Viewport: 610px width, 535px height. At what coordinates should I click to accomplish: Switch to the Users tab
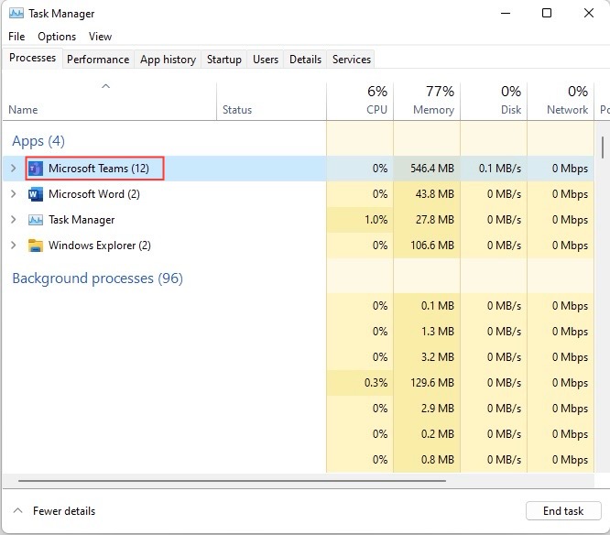[266, 60]
